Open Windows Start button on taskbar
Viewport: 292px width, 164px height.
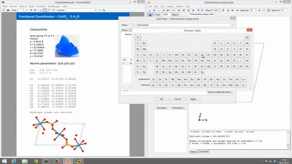pos(4,161)
